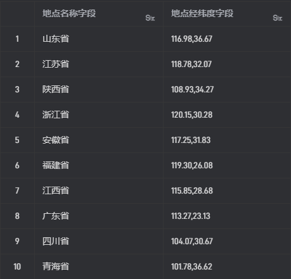The width and height of the screenshot is (291, 279).
Task: Click the 山东省 cell
Action: click(99, 39)
